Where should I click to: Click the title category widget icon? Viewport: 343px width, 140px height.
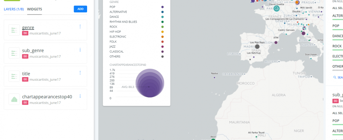coord(14,76)
